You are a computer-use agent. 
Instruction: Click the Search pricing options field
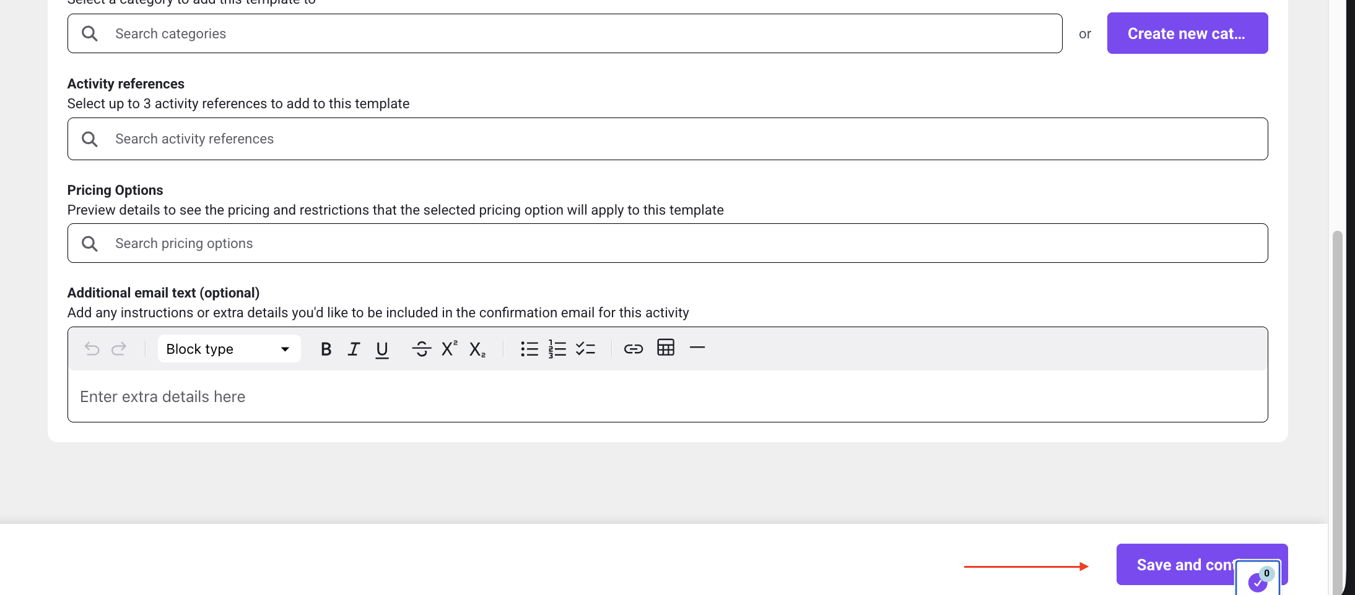tap(668, 243)
